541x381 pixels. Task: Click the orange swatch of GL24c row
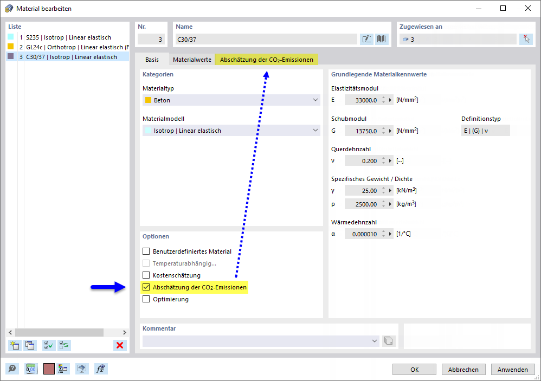coord(11,46)
